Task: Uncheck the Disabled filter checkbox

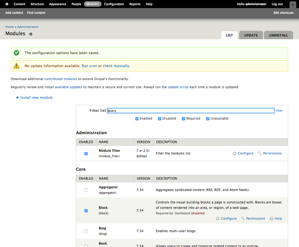Action: (160, 119)
